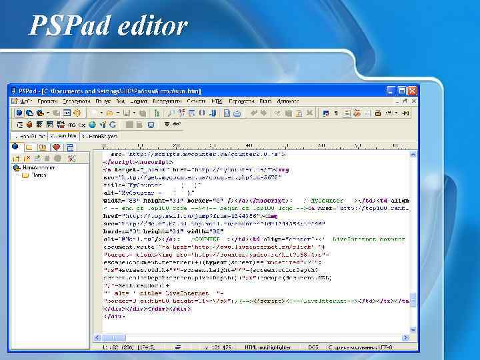Switch to the first file tab

pos(29,136)
